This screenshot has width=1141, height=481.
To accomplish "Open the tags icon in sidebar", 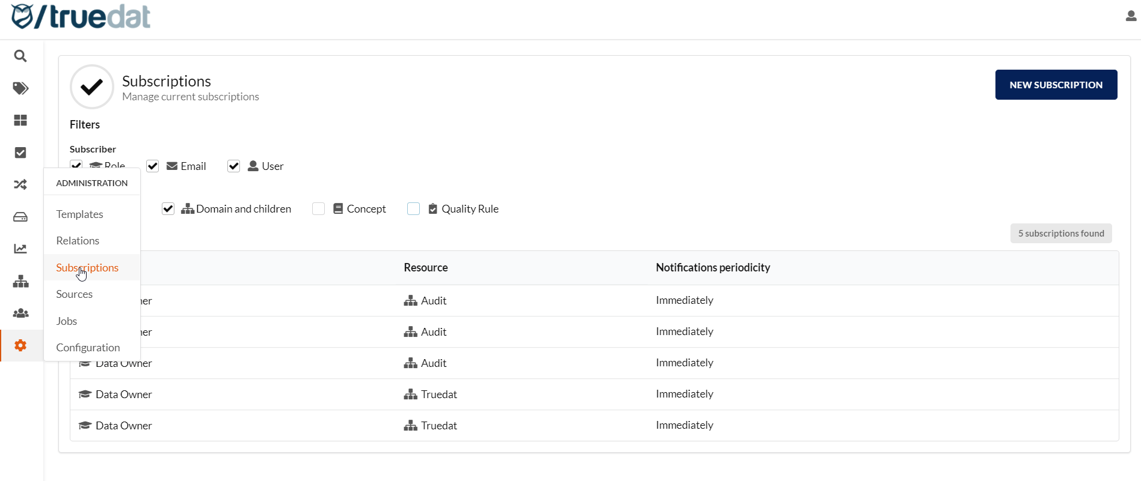I will [x=20, y=88].
